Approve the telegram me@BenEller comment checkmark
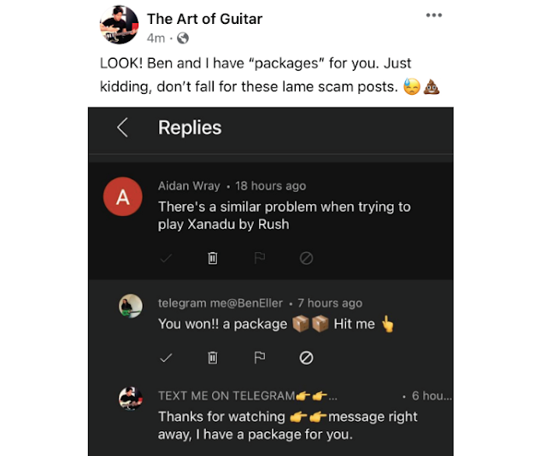 pyautogui.click(x=167, y=358)
